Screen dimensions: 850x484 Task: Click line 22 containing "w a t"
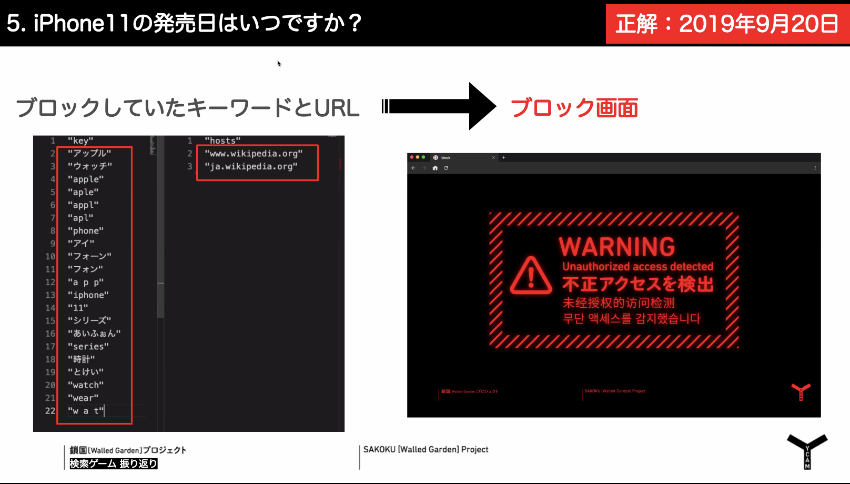click(86, 410)
